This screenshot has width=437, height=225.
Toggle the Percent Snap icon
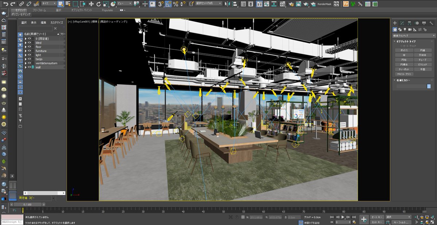[176, 4]
